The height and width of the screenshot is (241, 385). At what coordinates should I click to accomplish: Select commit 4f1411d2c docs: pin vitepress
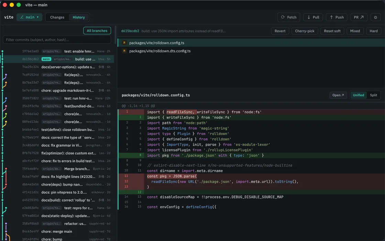(x=57, y=192)
